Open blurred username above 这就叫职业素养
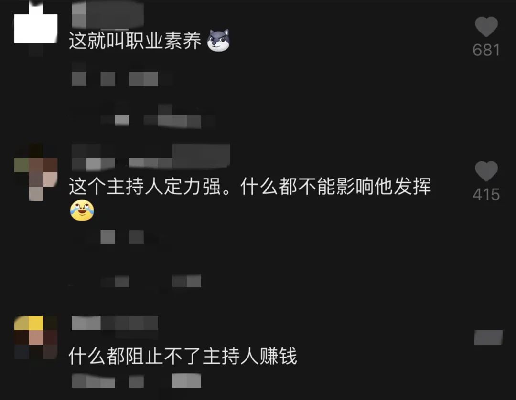This screenshot has width=516, height=400. coord(107,14)
